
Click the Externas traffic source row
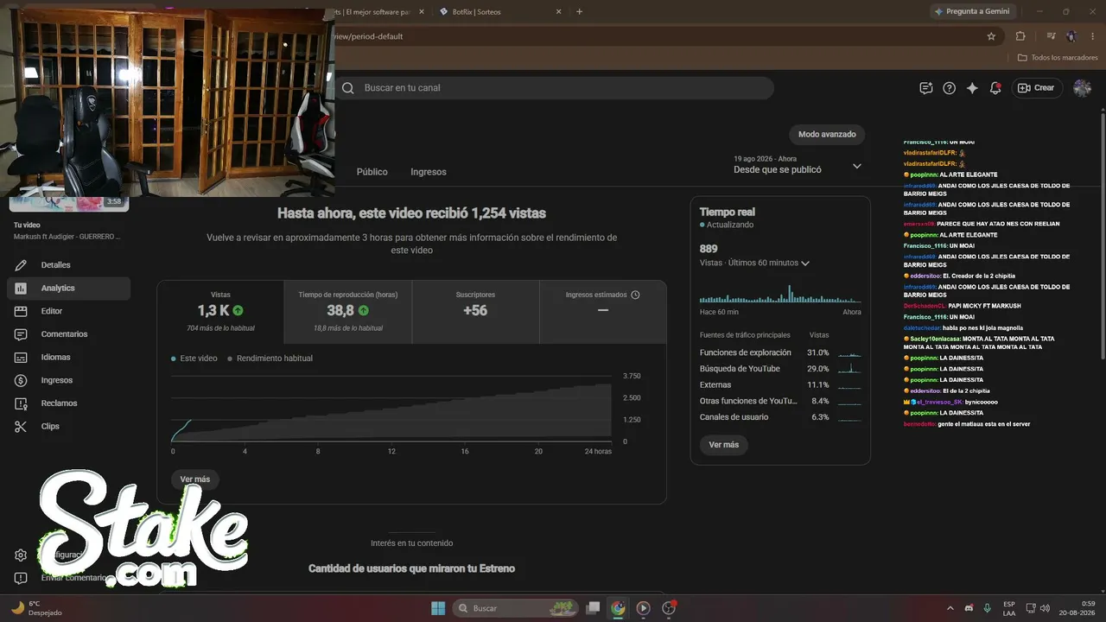click(780, 385)
